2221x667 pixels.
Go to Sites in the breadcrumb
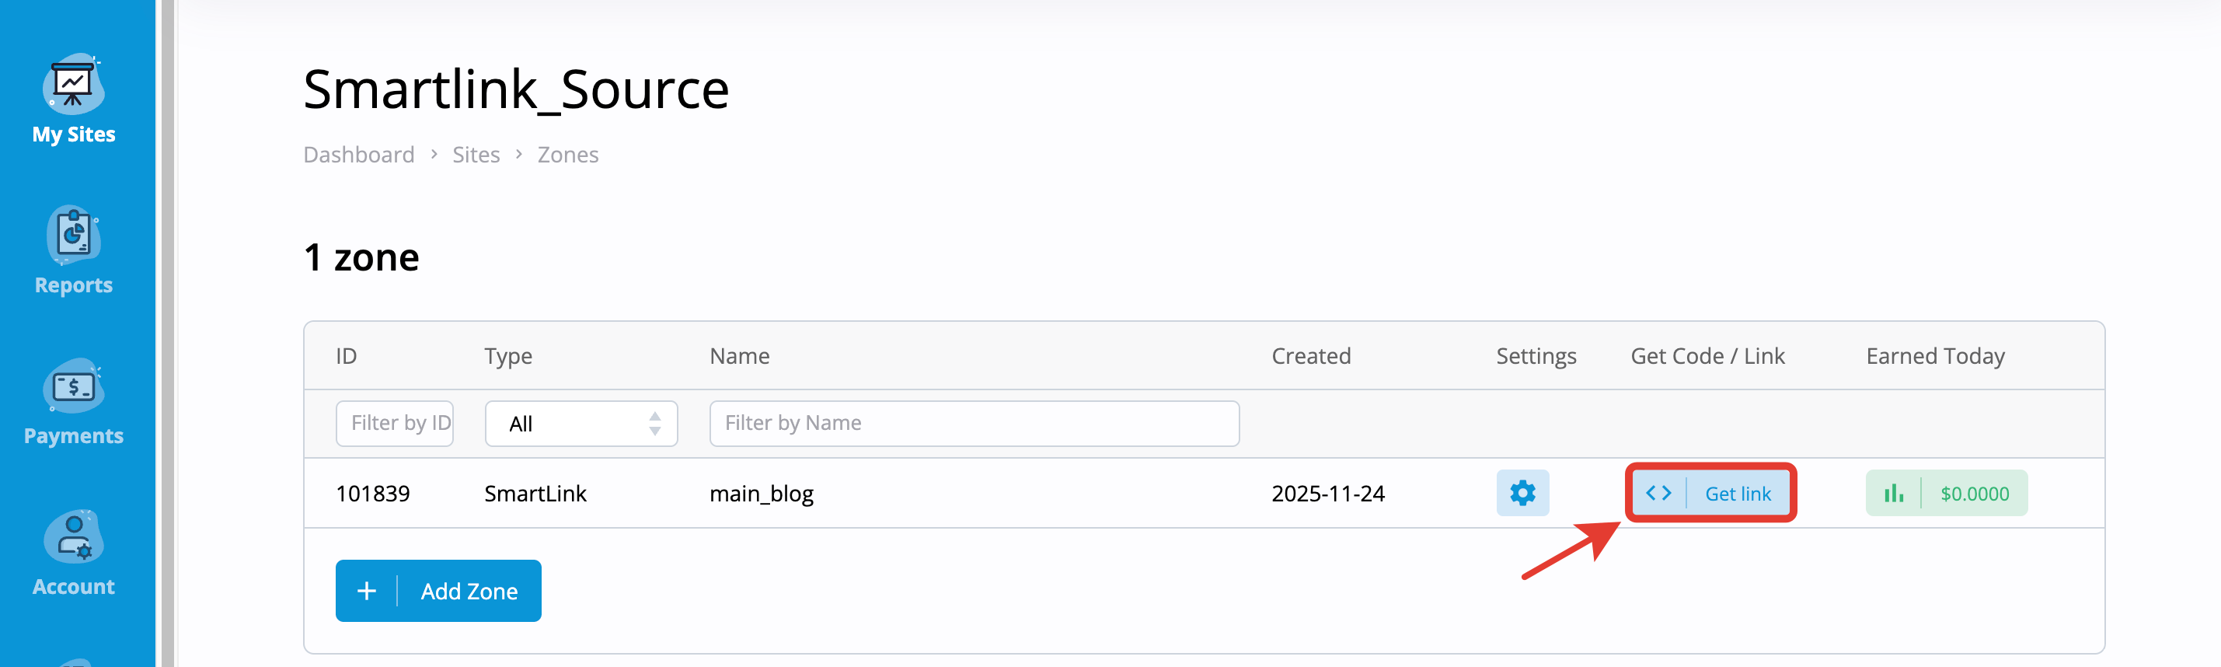point(476,155)
